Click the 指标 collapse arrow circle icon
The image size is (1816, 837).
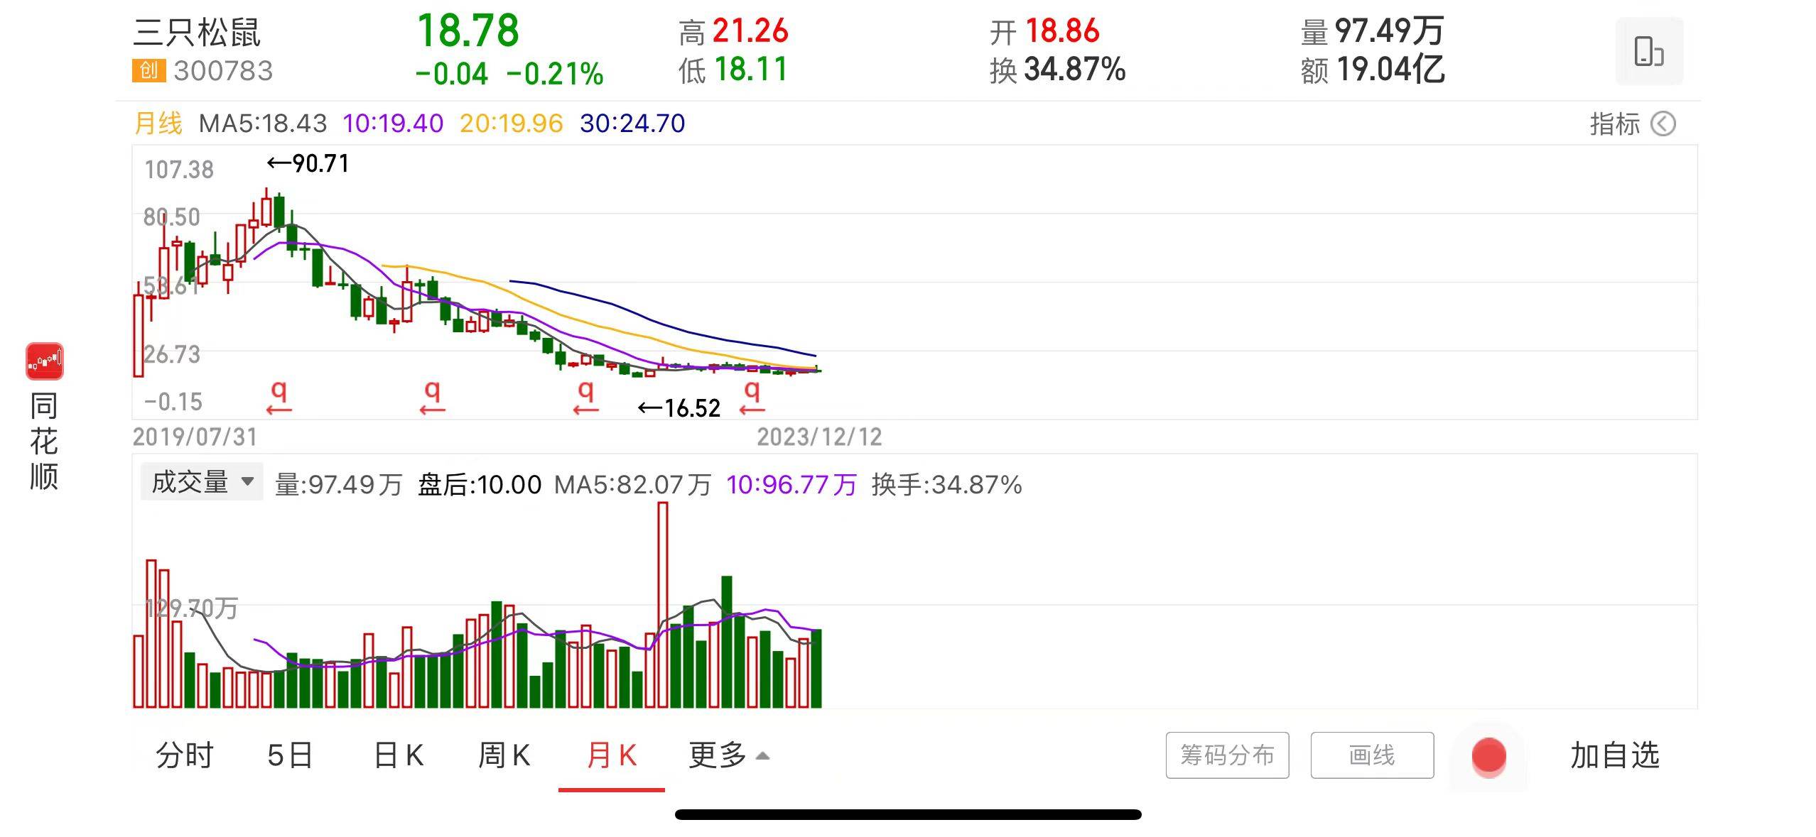coord(1663,124)
